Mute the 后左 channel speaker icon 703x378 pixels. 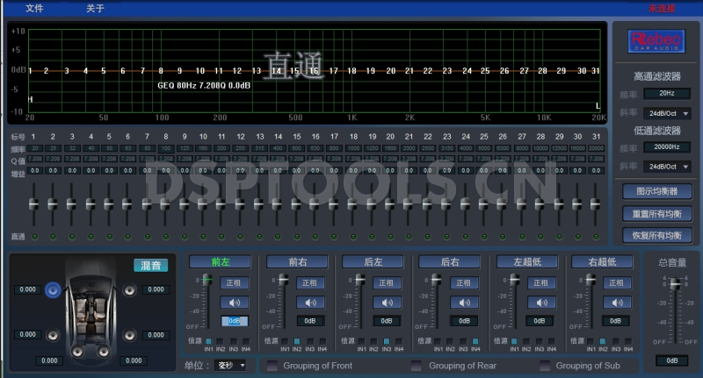387,303
